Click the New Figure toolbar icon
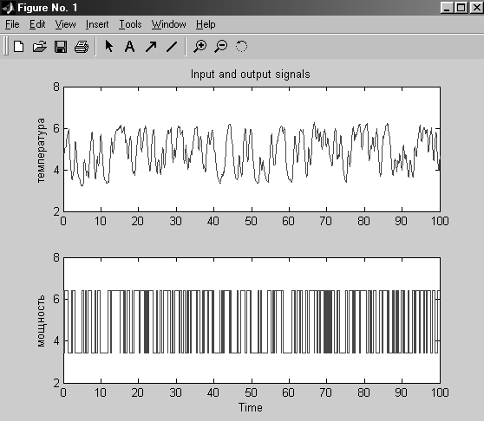The width and height of the screenshot is (484, 421). click(19, 47)
